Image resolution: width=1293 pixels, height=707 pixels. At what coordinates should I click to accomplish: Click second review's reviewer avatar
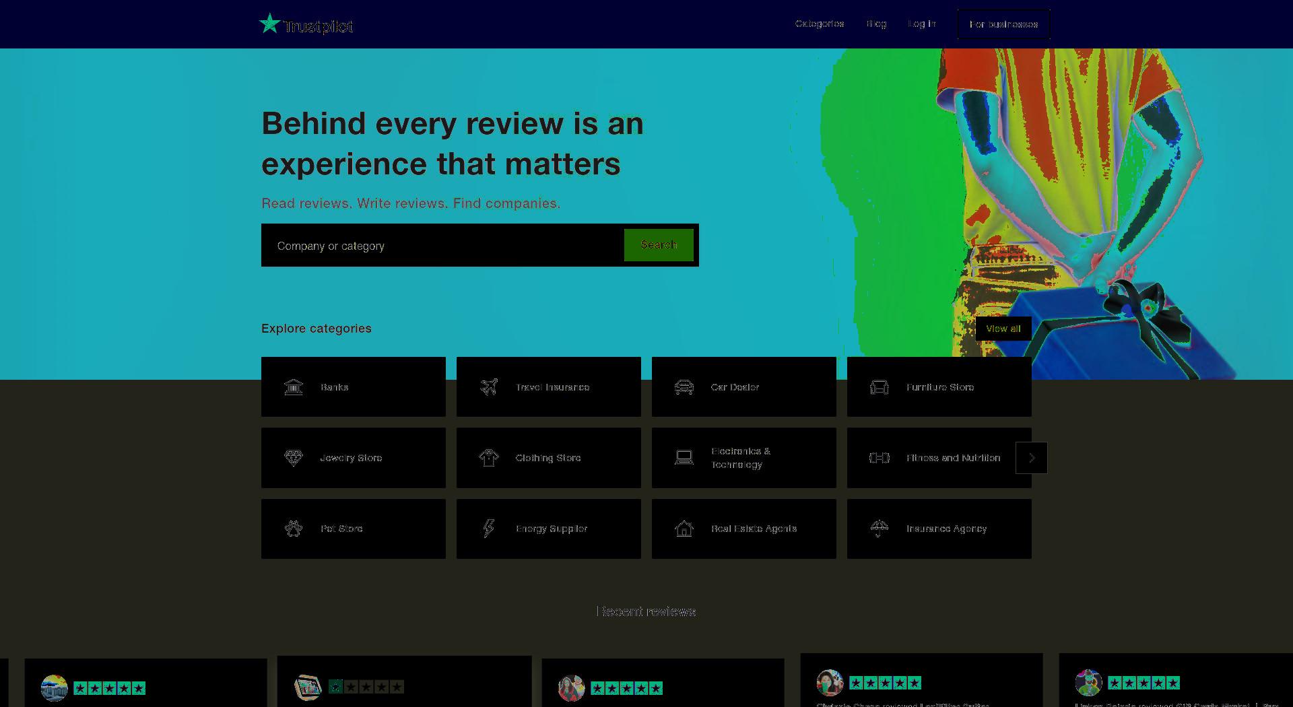click(x=308, y=687)
